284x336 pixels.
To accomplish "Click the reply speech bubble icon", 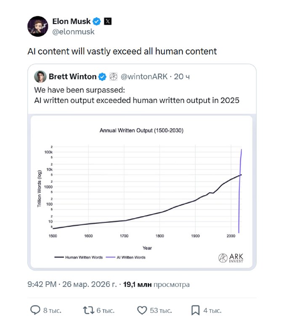I will pos(35,310).
